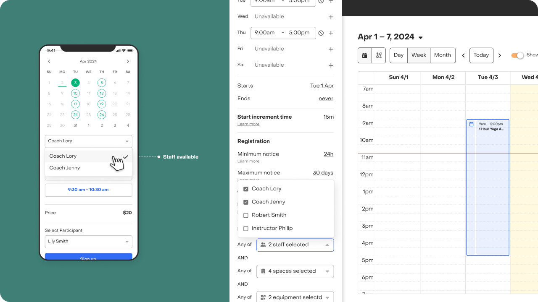This screenshot has width=538, height=302.
Task: Uncheck the Coach Lory checkbox
Action: pos(246,189)
